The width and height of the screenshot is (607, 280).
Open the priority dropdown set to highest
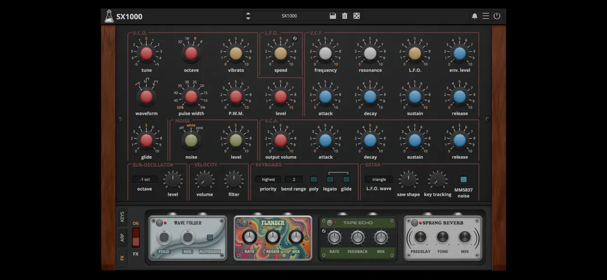pyautogui.click(x=268, y=179)
